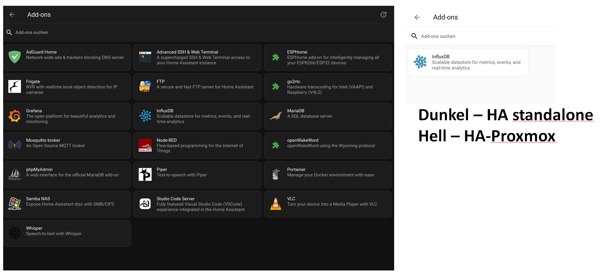Click the Frigate bird icon
Viewport: 607px width, 278px height.
15,87
